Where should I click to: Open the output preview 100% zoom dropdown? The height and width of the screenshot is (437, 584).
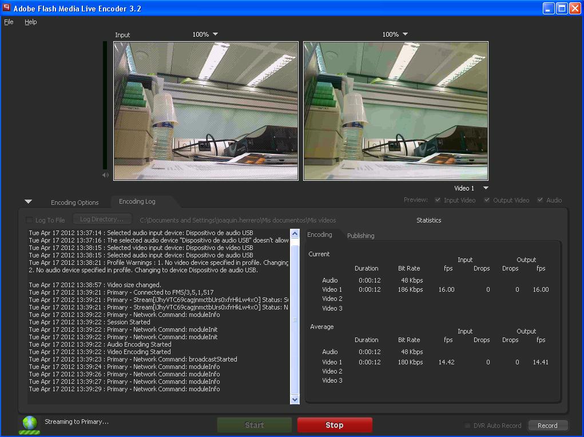point(395,34)
